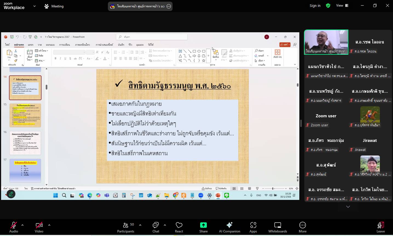Switch to Slide Sorter view icon

pos(242,188)
